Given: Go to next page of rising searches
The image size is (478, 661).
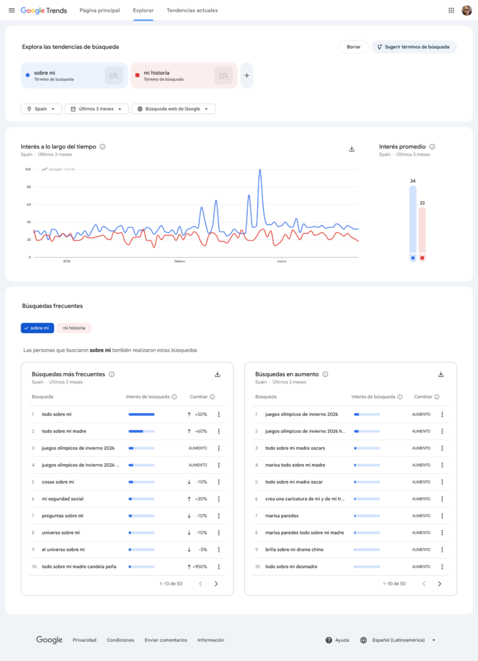Looking at the screenshot, I should coord(440,584).
